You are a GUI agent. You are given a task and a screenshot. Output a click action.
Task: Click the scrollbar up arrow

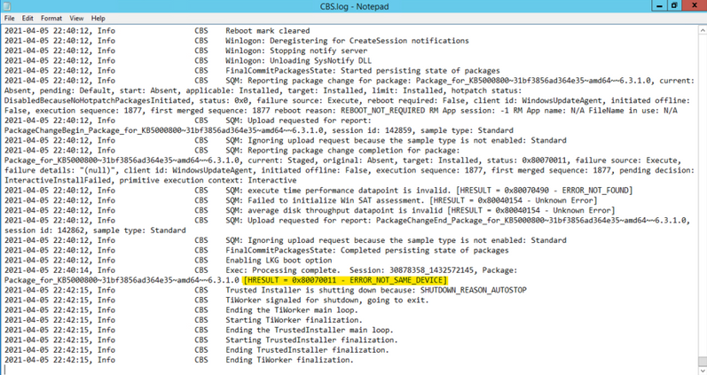[x=702, y=28]
